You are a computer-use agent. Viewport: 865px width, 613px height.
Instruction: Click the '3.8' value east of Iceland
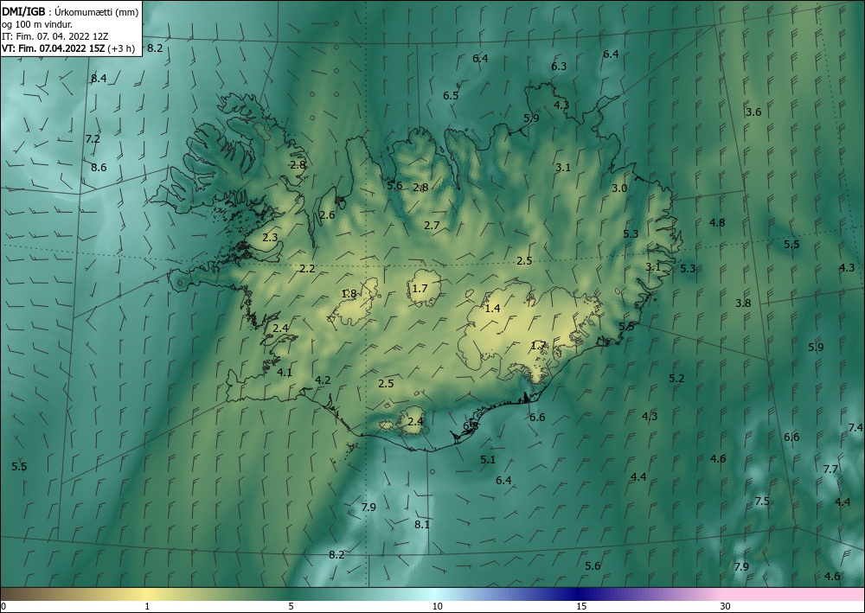pyautogui.click(x=743, y=303)
